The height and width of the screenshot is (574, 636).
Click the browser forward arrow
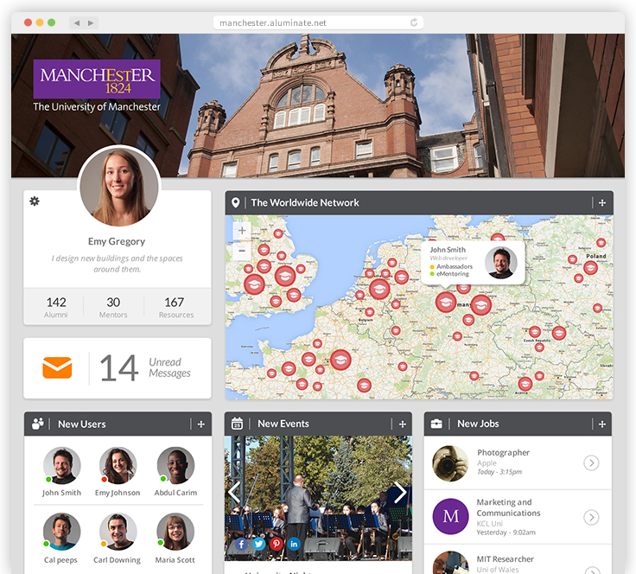[x=91, y=23]
